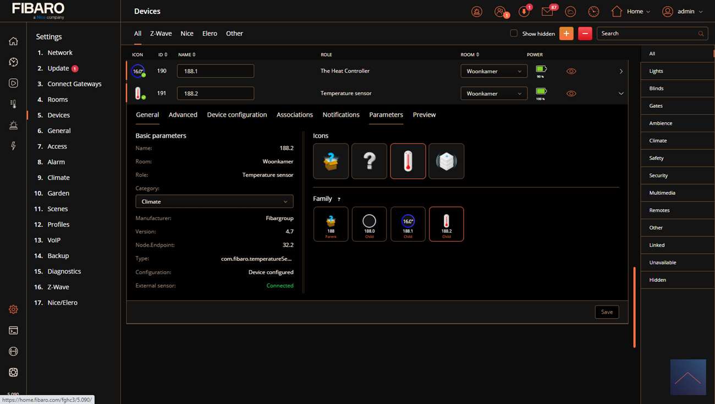The image size is (715, 404).
Task: Click the orange vertical scrollbar
Action: [634, 307]
